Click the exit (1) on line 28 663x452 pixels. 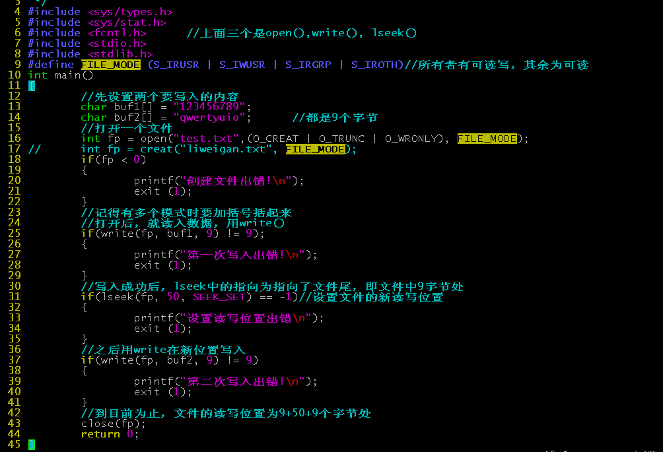click(163, 265)
